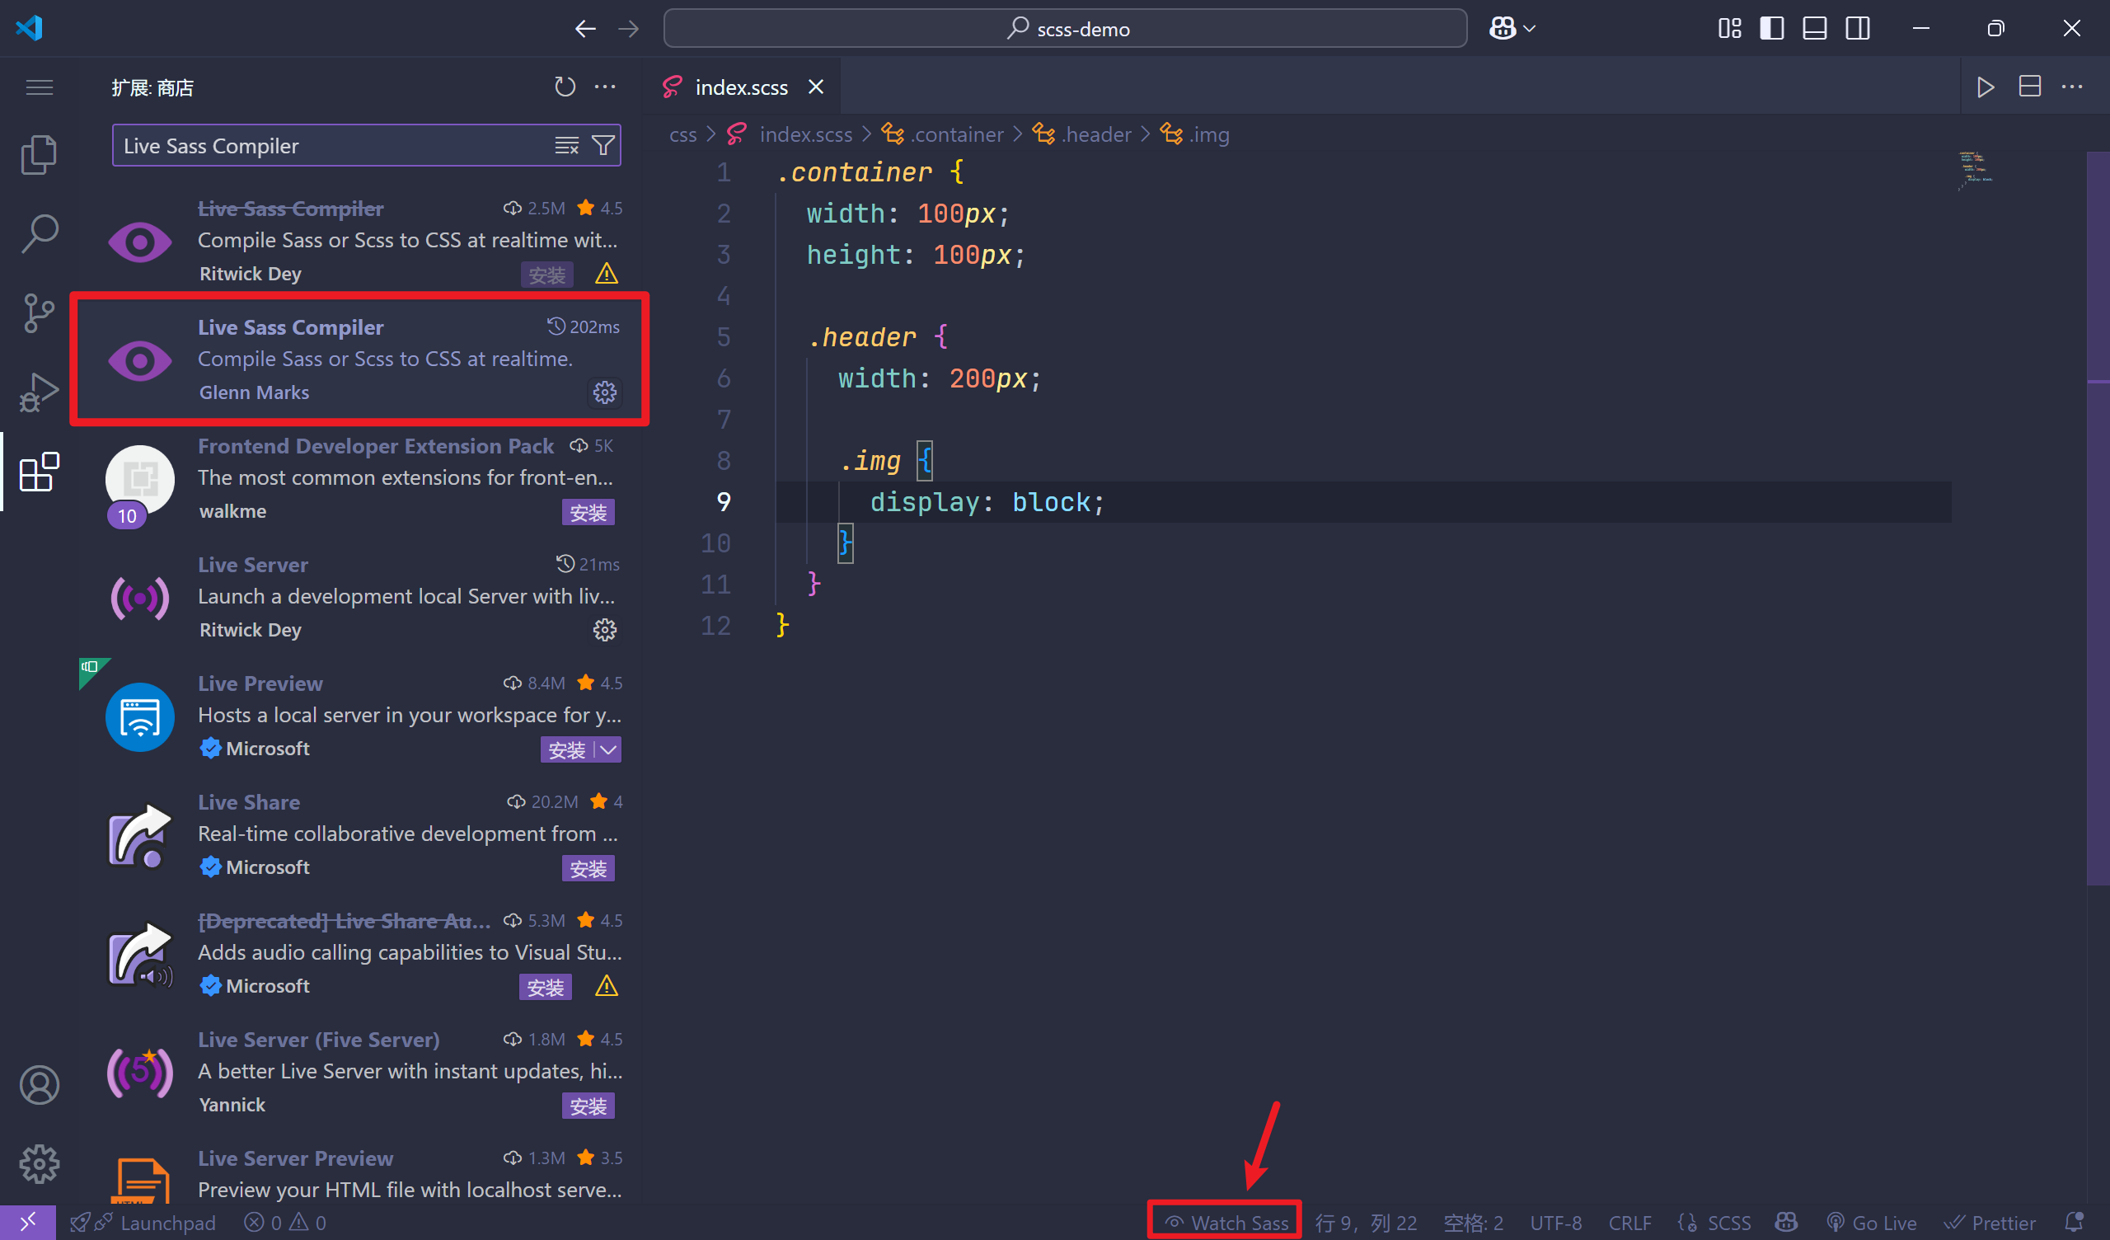The width and height of the screenshot is (2110, 1240).
Task: Open .header breadcrumb symbol
Action: tap(1082, 135)
